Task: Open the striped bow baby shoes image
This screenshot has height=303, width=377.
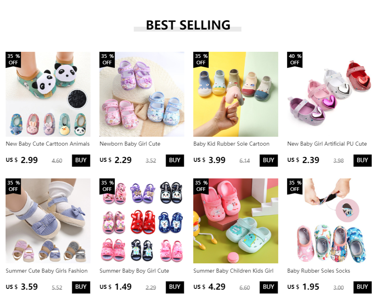Action: (x=48, y=221)
